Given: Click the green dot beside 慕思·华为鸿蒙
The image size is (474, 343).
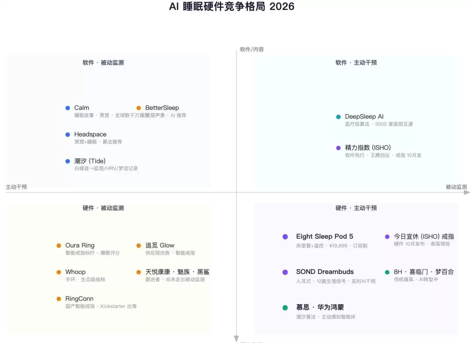Looking at the screenshot, I should [x=285, y=307].
